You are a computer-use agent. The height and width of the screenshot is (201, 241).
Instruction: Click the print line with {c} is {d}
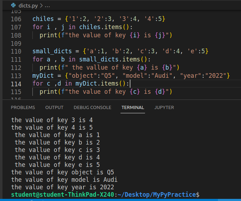[x=106, y=92]
